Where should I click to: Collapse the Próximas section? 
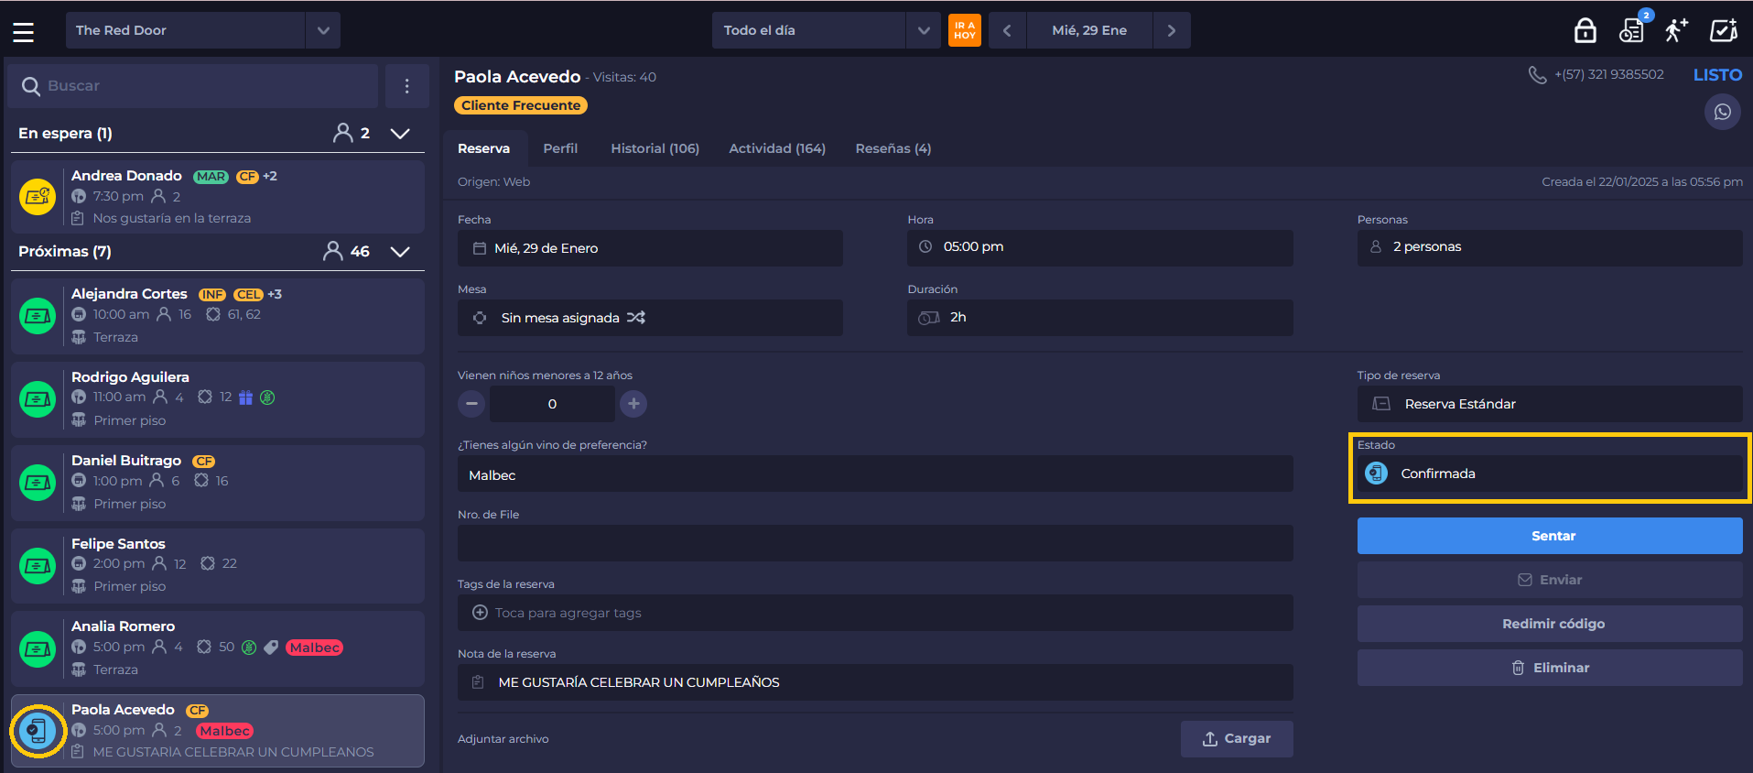pyautogui.click(x=400, y=252)
